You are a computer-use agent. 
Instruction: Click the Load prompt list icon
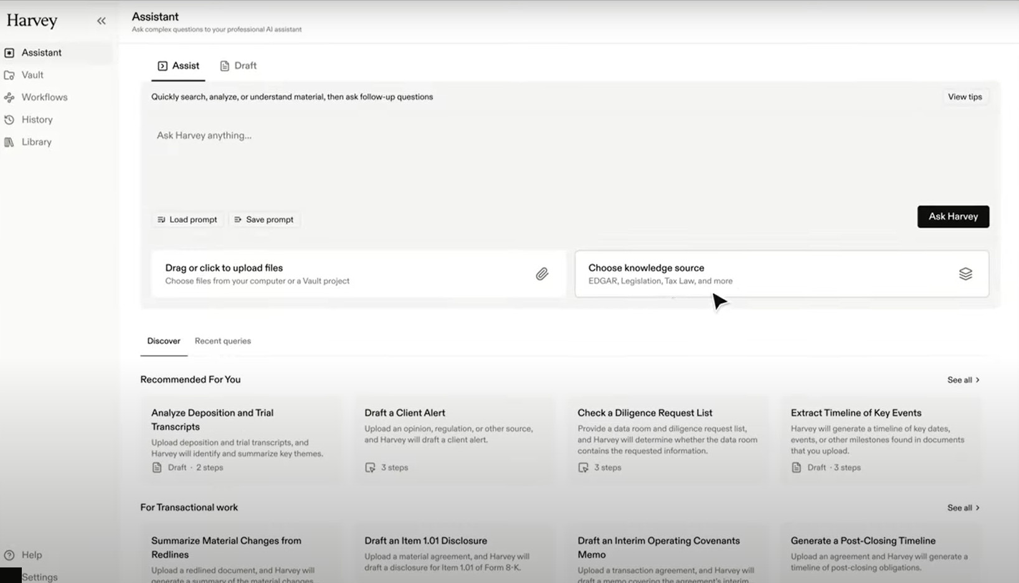pos(161,220)
